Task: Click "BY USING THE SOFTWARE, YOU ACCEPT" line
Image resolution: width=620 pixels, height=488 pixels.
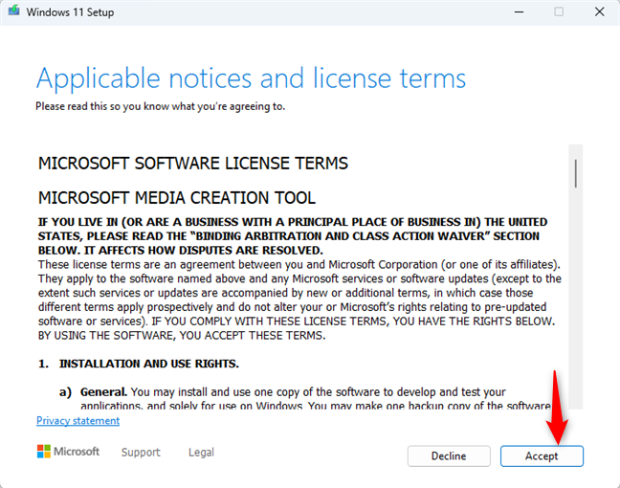Action: pyautogui.click(x=182, y=335)
